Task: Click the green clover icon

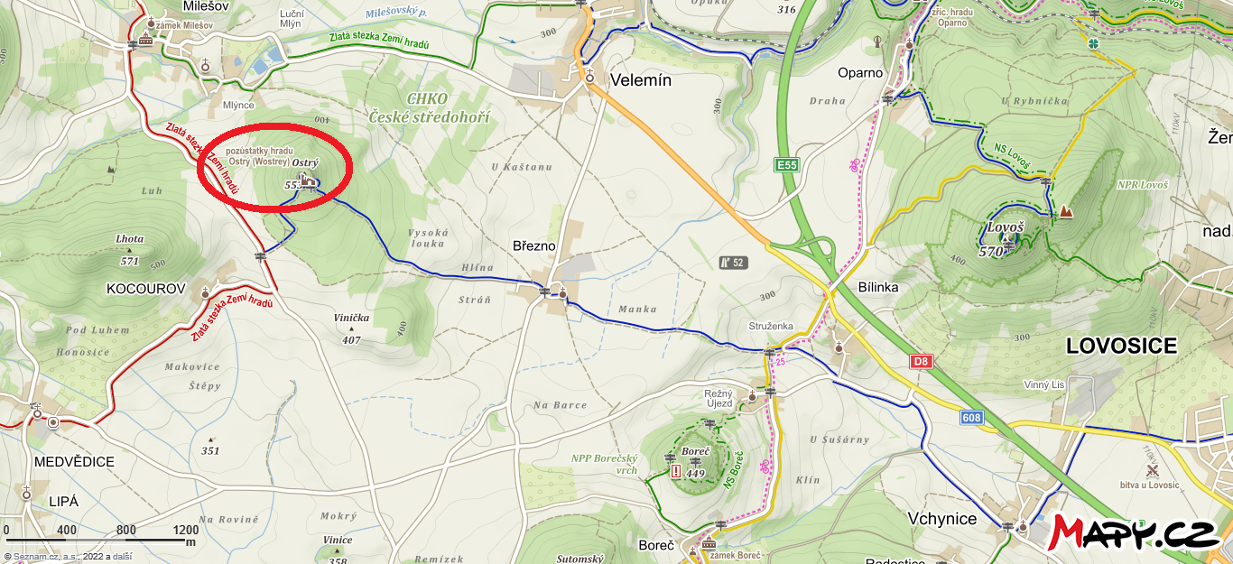Action: (x=1094, y=42)
